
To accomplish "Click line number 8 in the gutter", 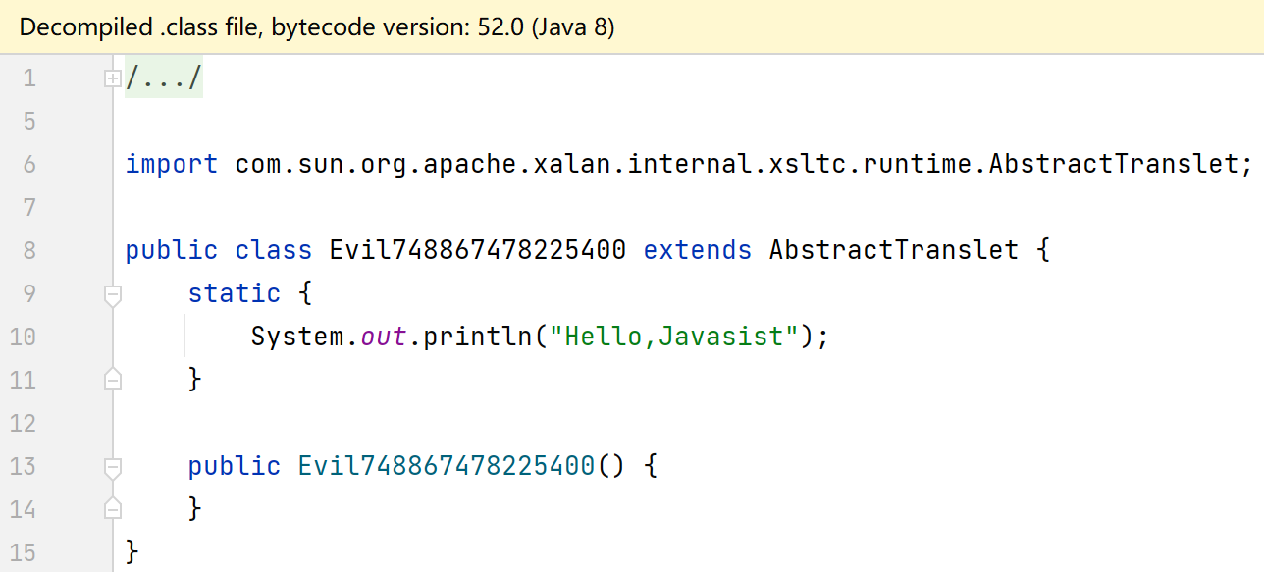I will 28,251.
